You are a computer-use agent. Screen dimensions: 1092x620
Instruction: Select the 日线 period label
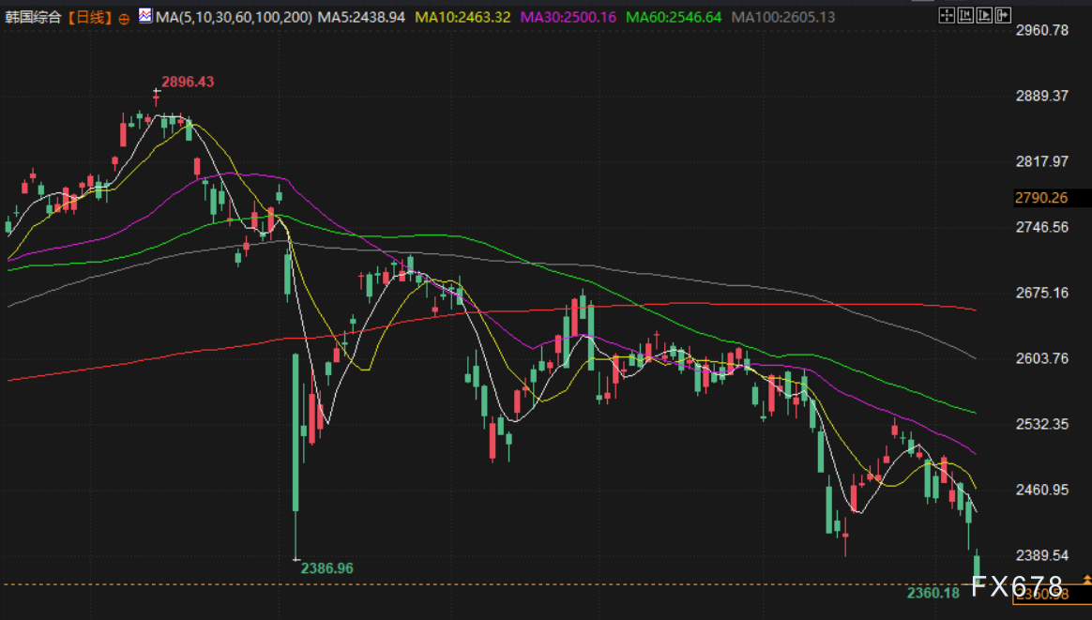(92, 17)
